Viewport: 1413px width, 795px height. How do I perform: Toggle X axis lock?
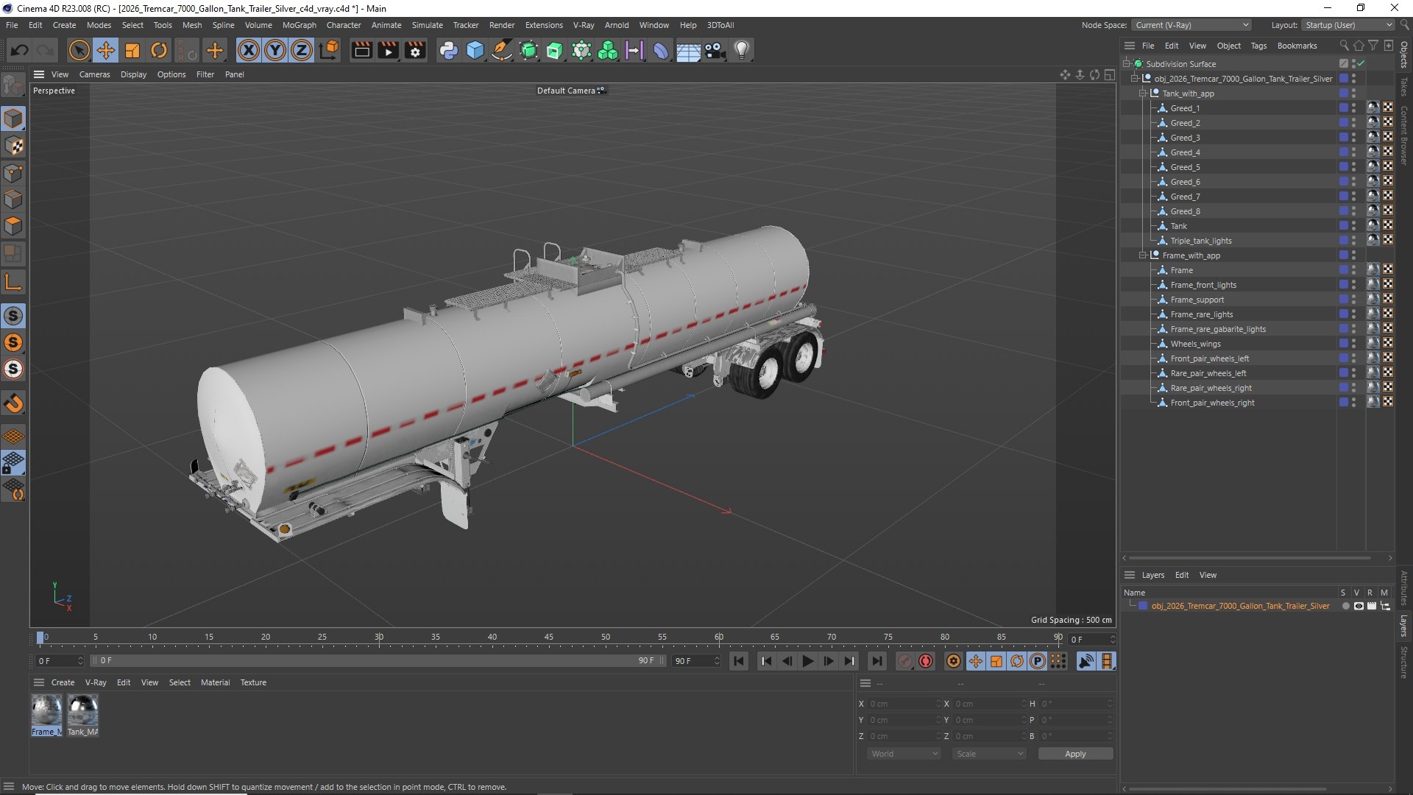pyautogui.click(x=249, y=50)
